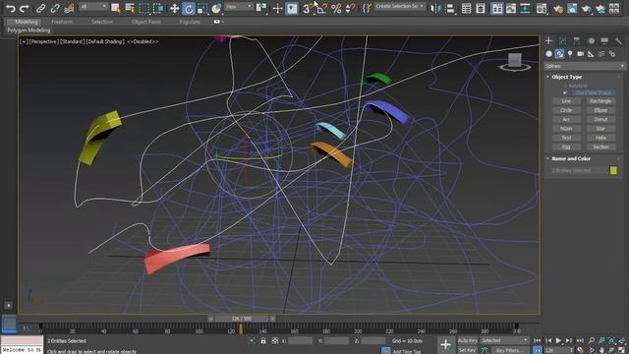
Task: Click the Bind to Space Warp icon
Action: pos(70,8)
